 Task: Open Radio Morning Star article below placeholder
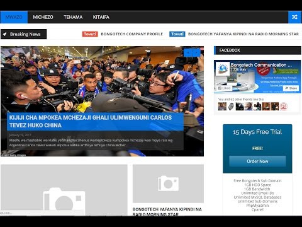coord(167,212)
